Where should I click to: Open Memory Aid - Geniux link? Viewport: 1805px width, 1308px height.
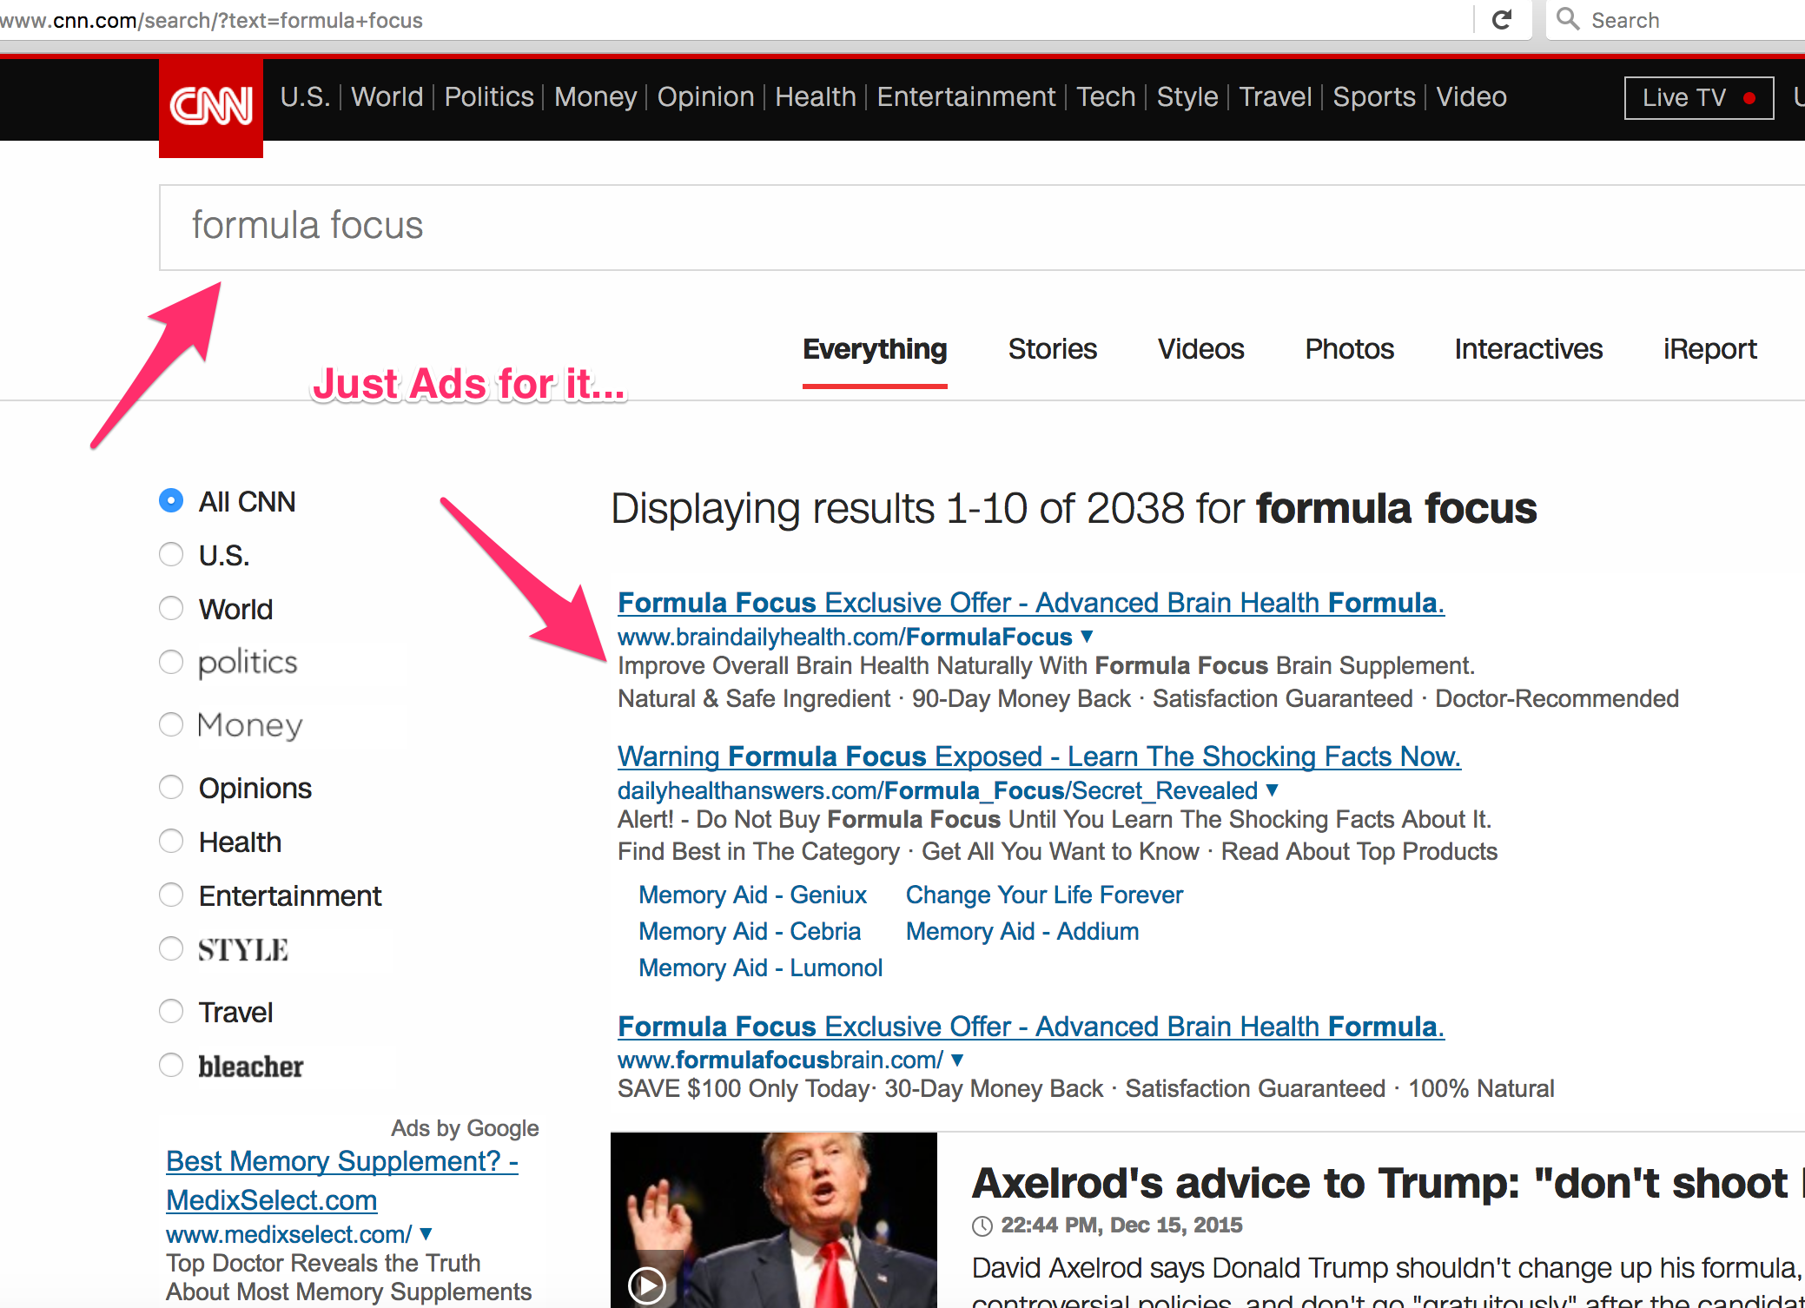coord(752,895)
